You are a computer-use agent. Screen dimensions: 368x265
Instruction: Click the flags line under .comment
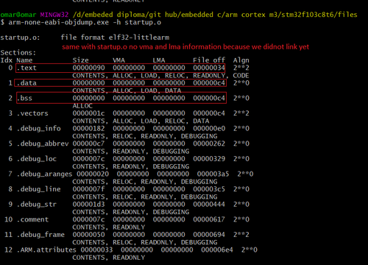pos(109,227)
